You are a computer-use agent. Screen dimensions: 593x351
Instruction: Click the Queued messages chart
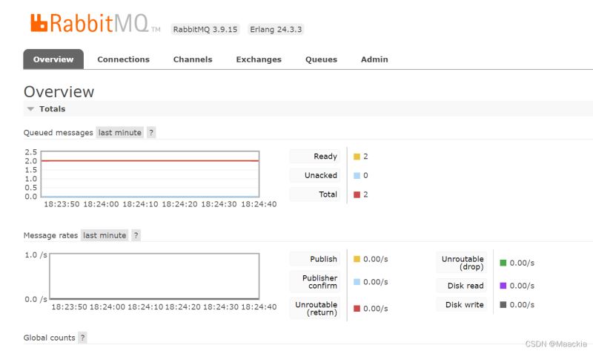click(150, 174)
